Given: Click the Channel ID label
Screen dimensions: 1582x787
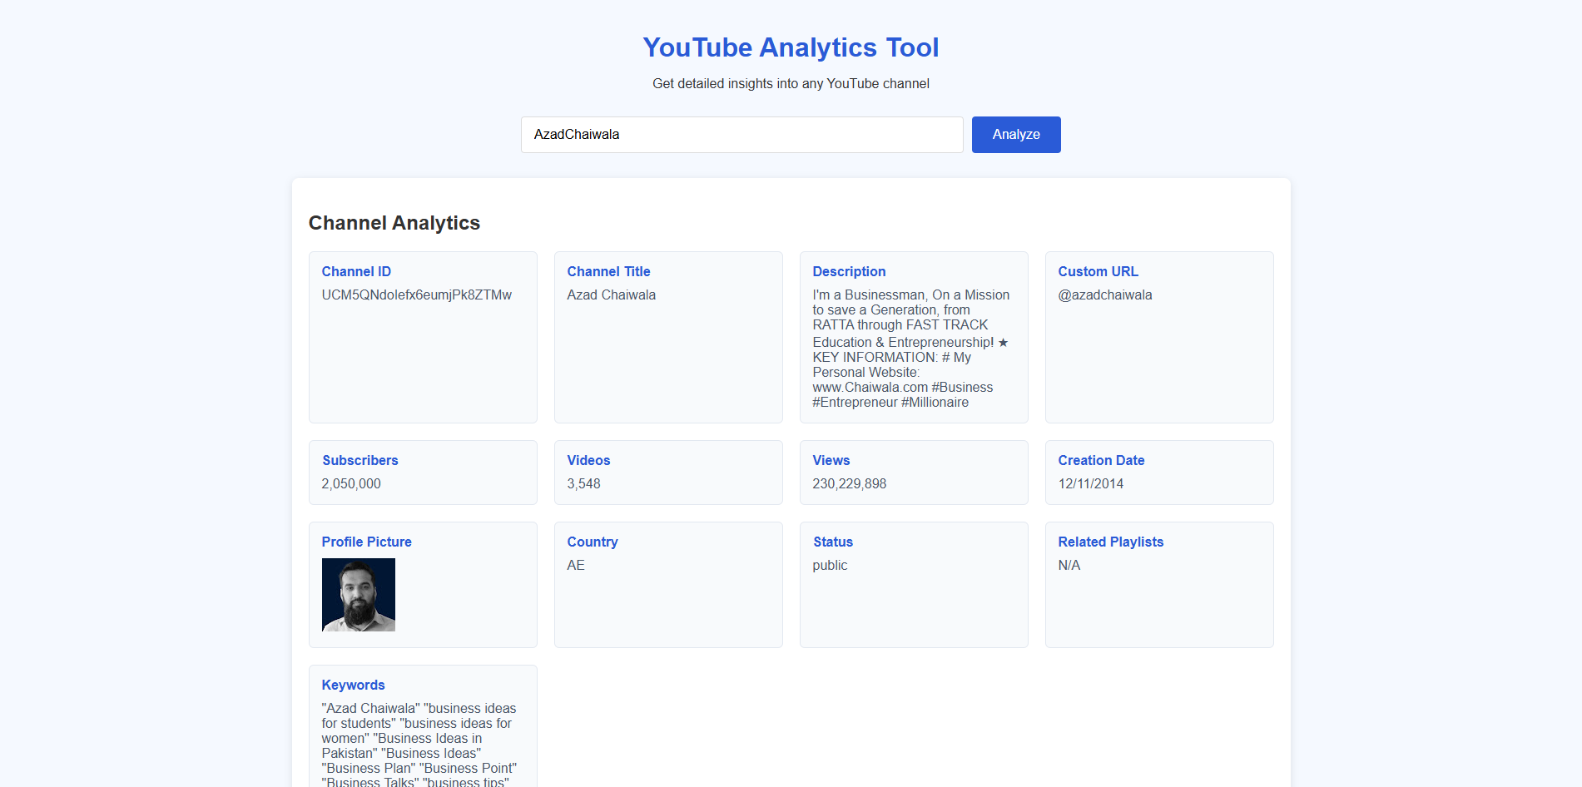Looking at the screenshot, I should tap(356, 271).
